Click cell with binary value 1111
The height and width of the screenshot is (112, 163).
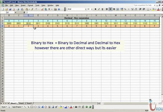(155, 23)
